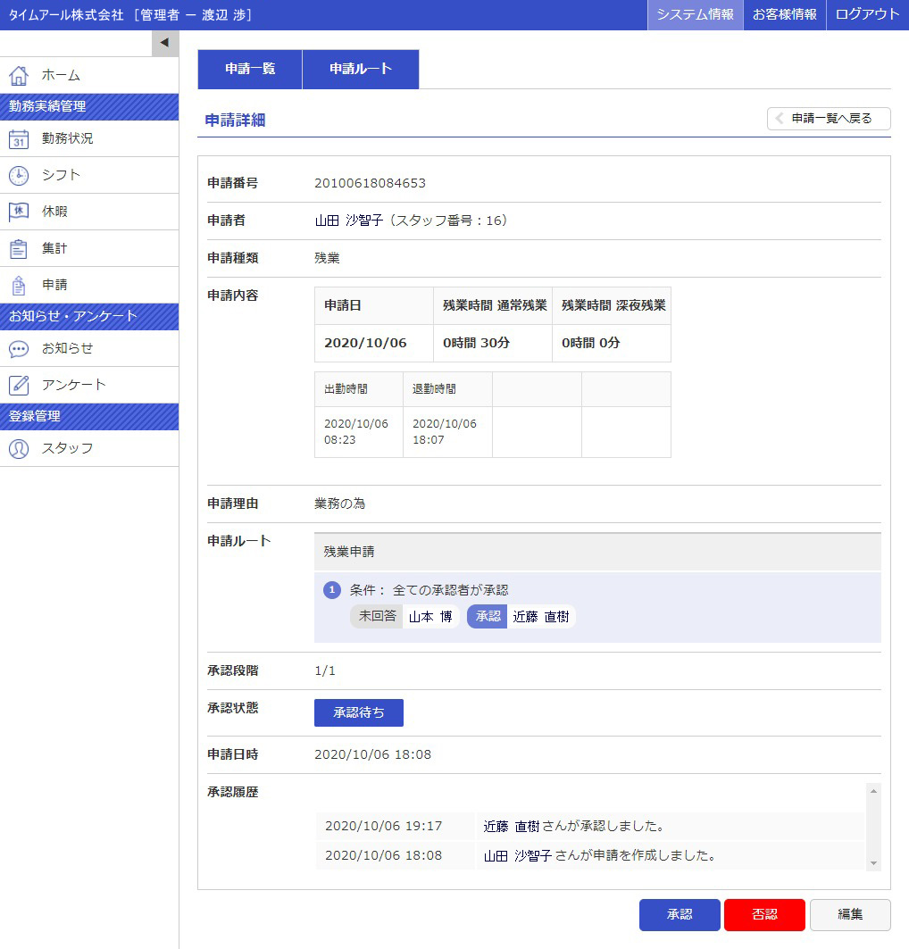
Task: Select the アンケート pencil icon
Action: (x=19, y=385)
